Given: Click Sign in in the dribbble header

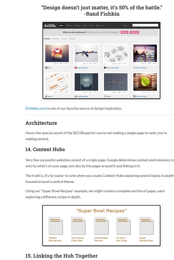Looking at the screenshot, I should click(125, 25).
